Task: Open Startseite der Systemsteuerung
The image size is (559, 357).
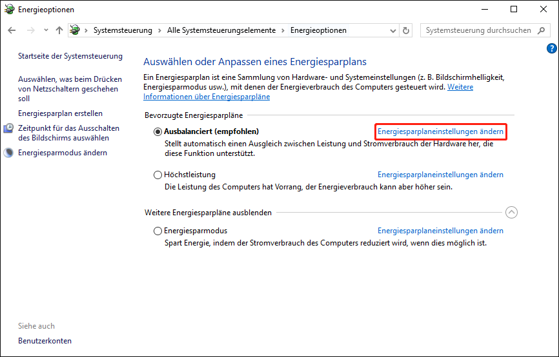Action: click(x=70, y=56)
